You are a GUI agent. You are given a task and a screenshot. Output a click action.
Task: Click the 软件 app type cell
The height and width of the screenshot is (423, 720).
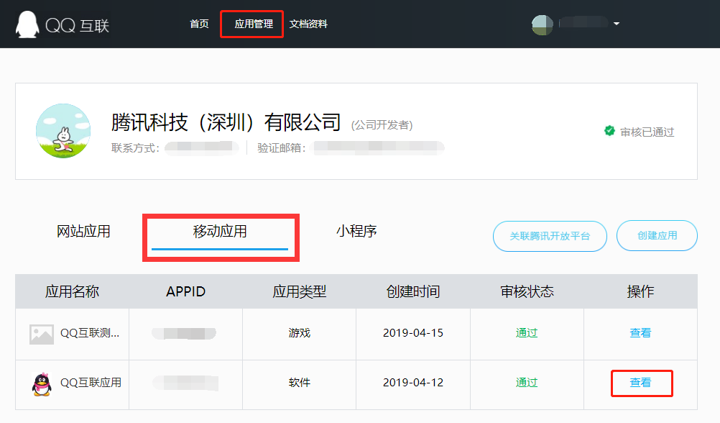click(300, 383)
